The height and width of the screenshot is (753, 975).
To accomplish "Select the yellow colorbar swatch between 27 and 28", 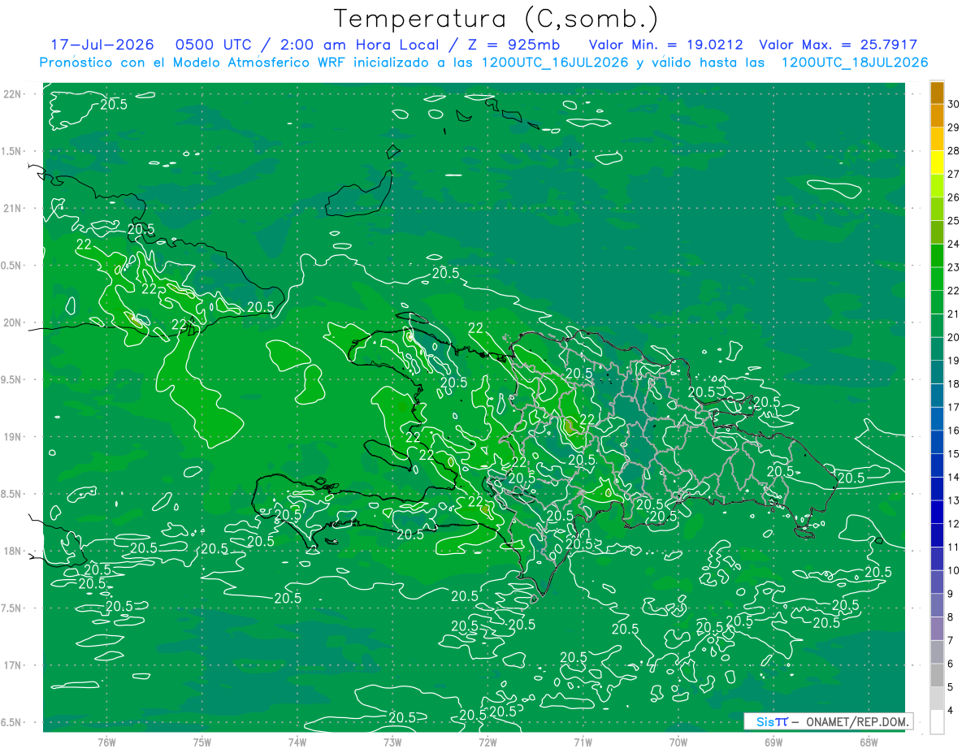I will point(937,162).
